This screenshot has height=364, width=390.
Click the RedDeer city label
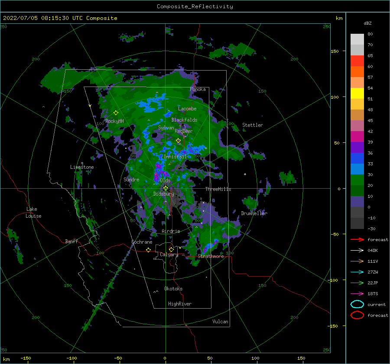point(184,131)
